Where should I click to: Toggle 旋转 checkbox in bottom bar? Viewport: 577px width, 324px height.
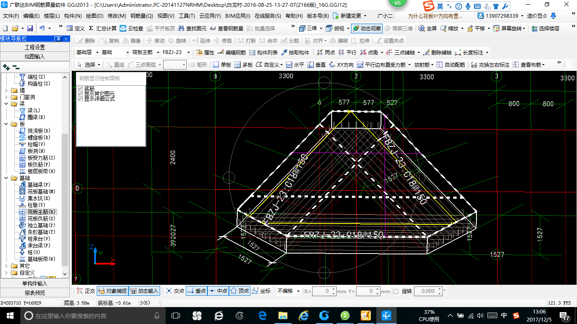pyautogui.click(x=396, y=291)
